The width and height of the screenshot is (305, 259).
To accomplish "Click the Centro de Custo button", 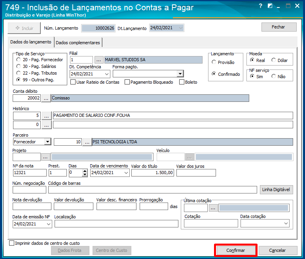I will click(112, 250).
